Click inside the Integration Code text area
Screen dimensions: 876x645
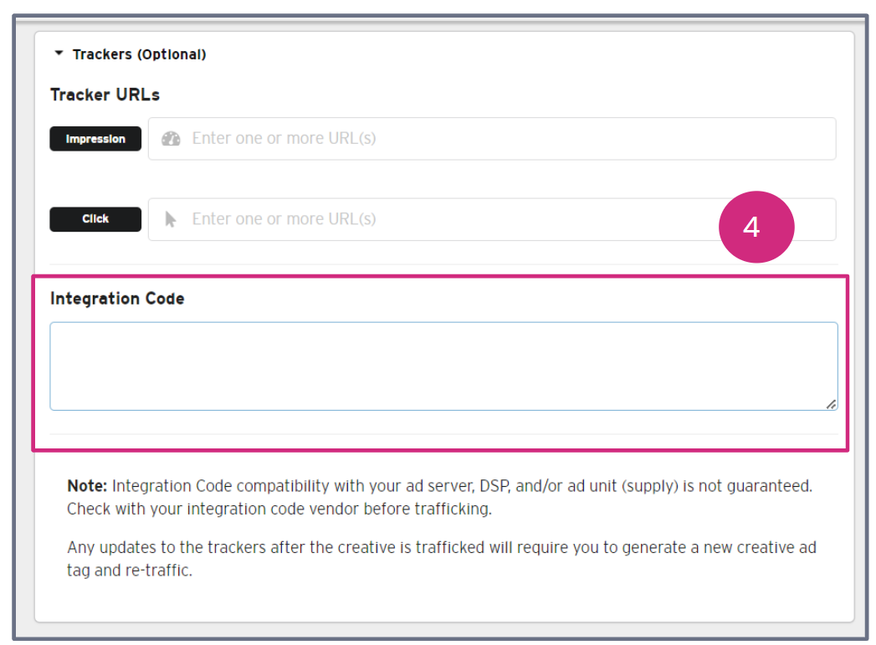point(443,366)
